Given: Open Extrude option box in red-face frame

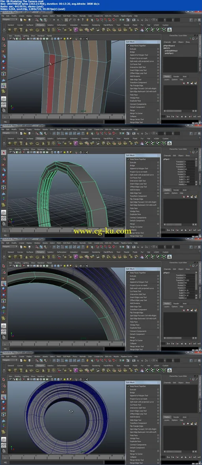Looking at the screenshot, I should click(x=158, y=49).
